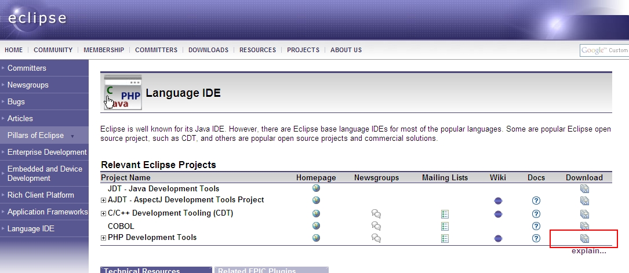This screenshot has width=629, height=273.
Task: Click the Mailing Lists column header
Action: pyautogui.click(x=445, y=177)
